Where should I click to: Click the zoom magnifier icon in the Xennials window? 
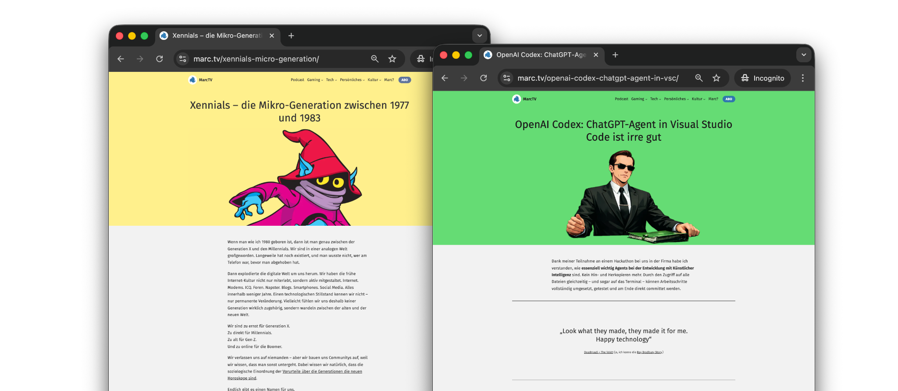(375, 59)
